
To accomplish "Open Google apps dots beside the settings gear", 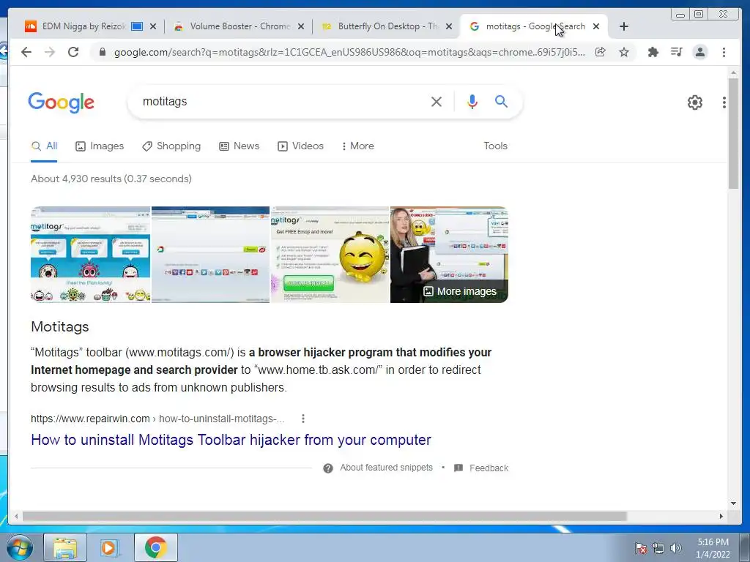I will 724,102.
